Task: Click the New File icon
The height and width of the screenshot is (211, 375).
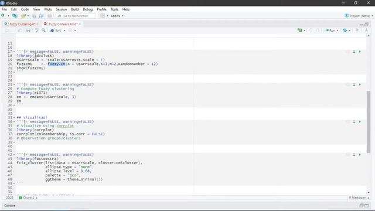Action: (x=3, y=16)
